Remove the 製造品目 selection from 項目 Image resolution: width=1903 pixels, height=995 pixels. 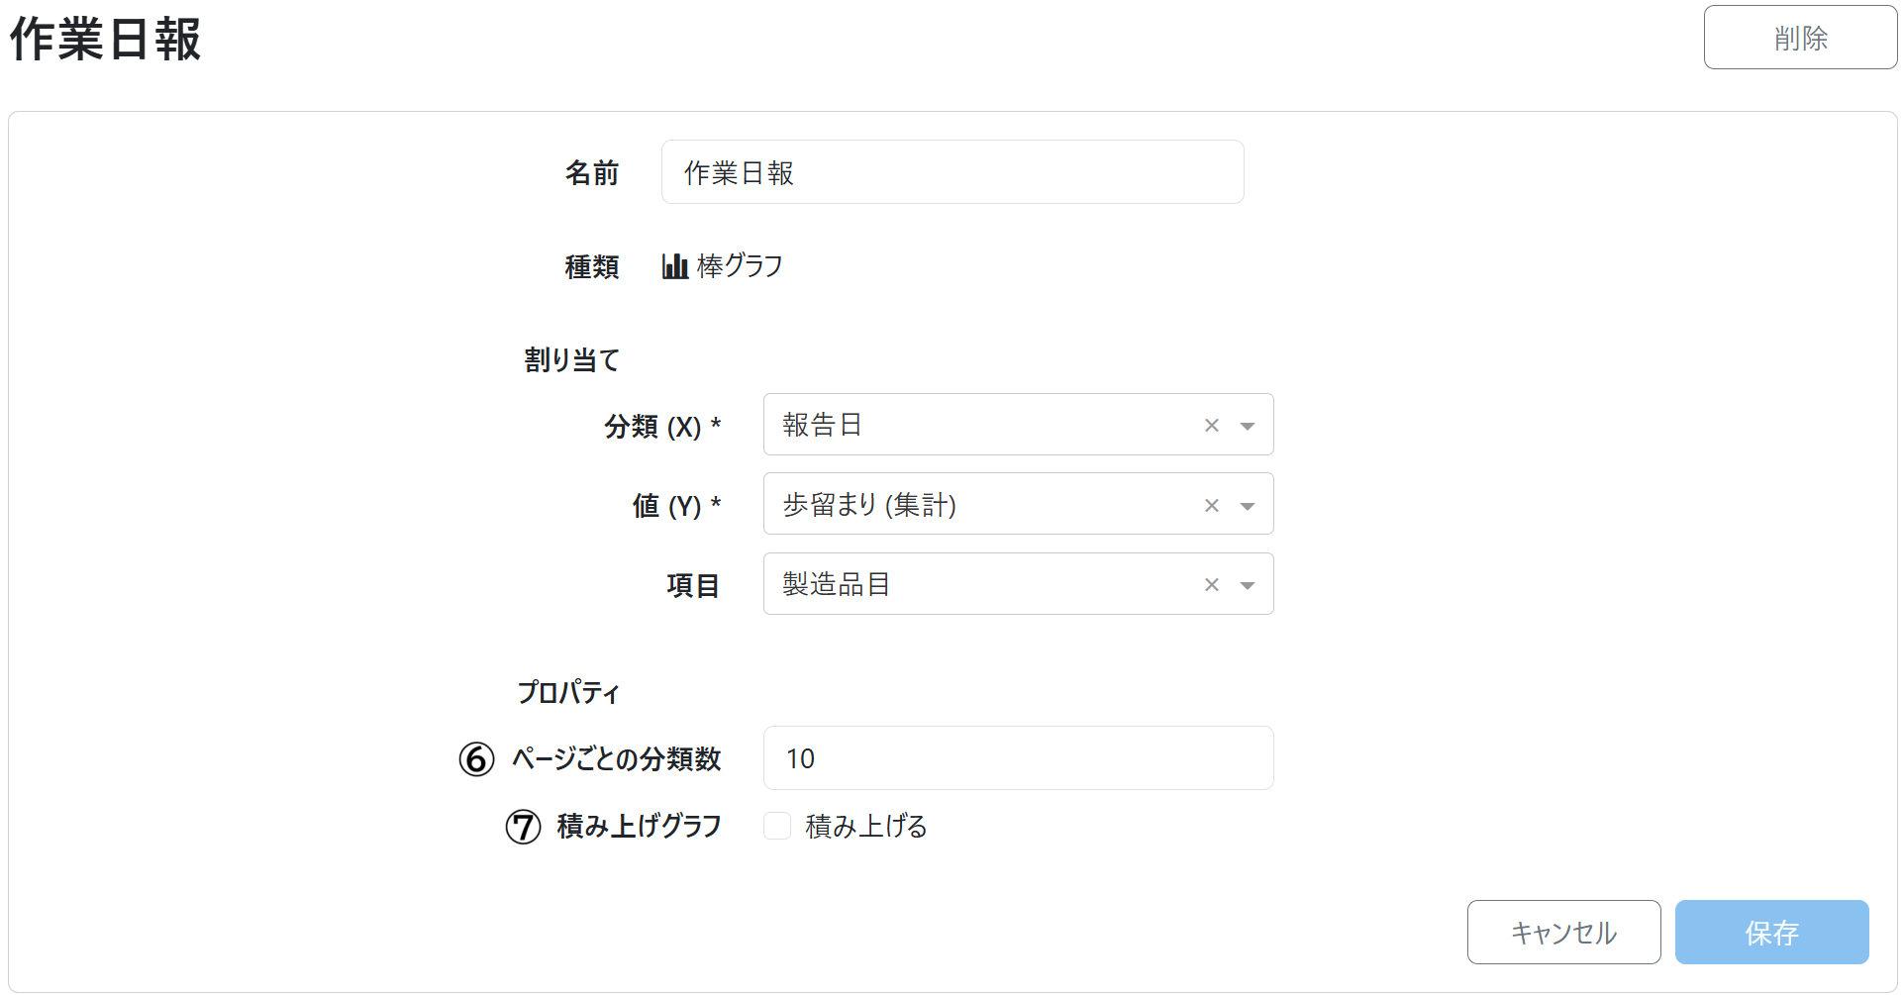1211,585
